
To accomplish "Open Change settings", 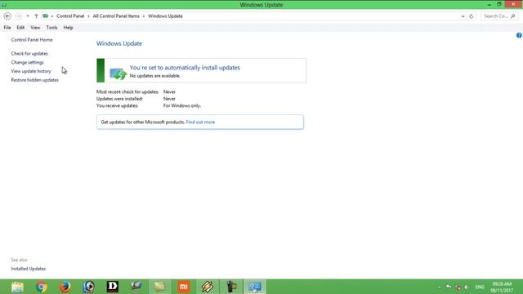I will click(x=27, y=62).
